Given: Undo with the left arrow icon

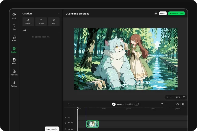Looking at the screenshot, I should [x=68, y=104].
